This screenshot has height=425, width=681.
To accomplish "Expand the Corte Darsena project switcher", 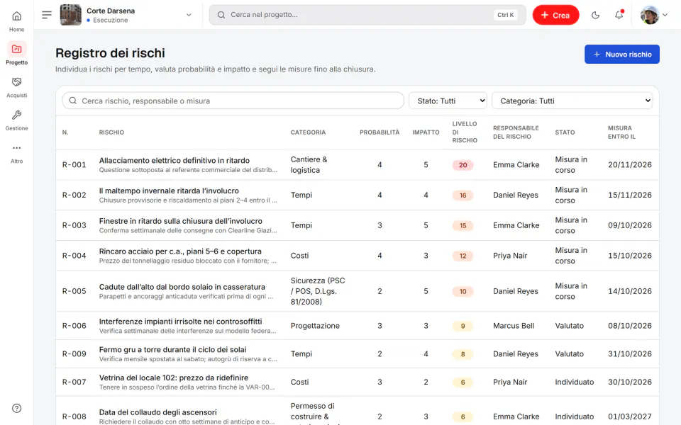I will coord(189,15).
